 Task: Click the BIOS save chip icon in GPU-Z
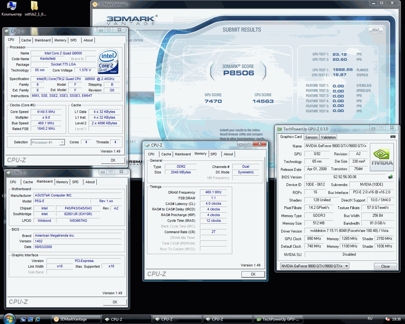[390, 177]
